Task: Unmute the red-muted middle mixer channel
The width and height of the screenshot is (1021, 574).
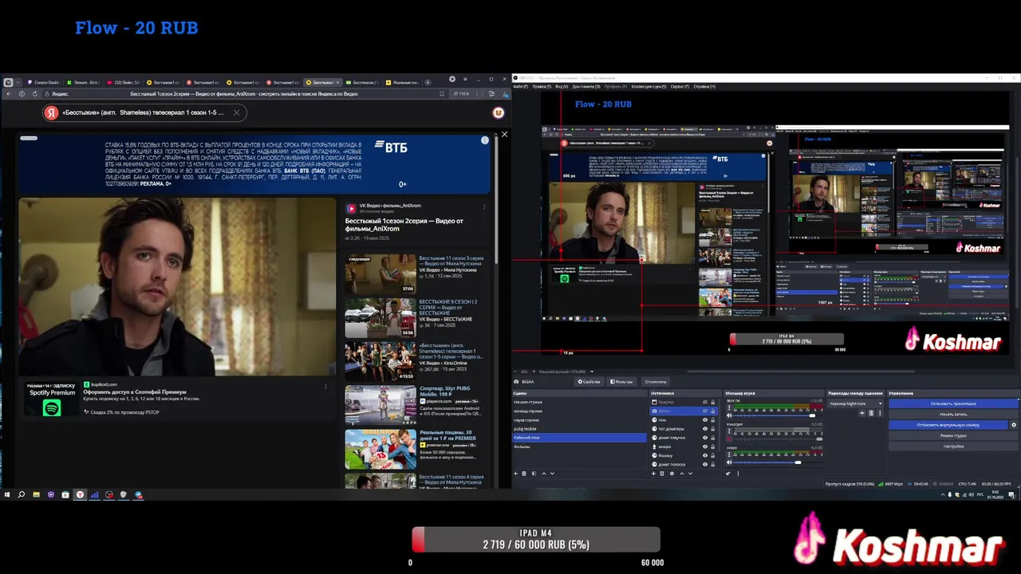Action: (x=729, y=438)
